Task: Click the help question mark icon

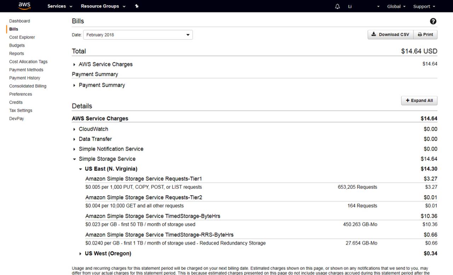Action: point(433,21)
